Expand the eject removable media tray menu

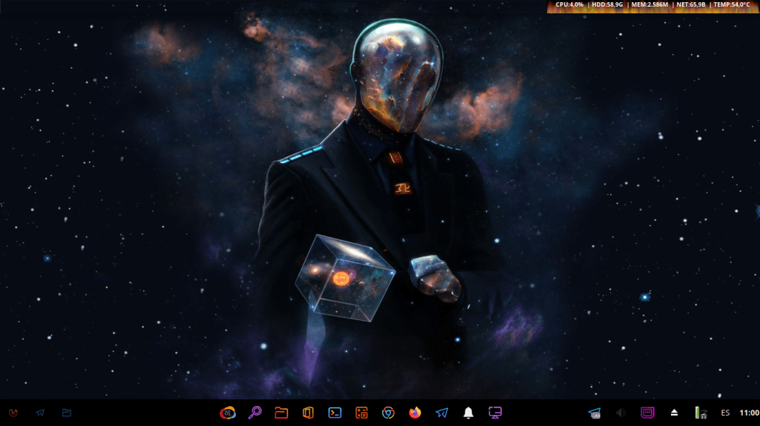(675, 413)
